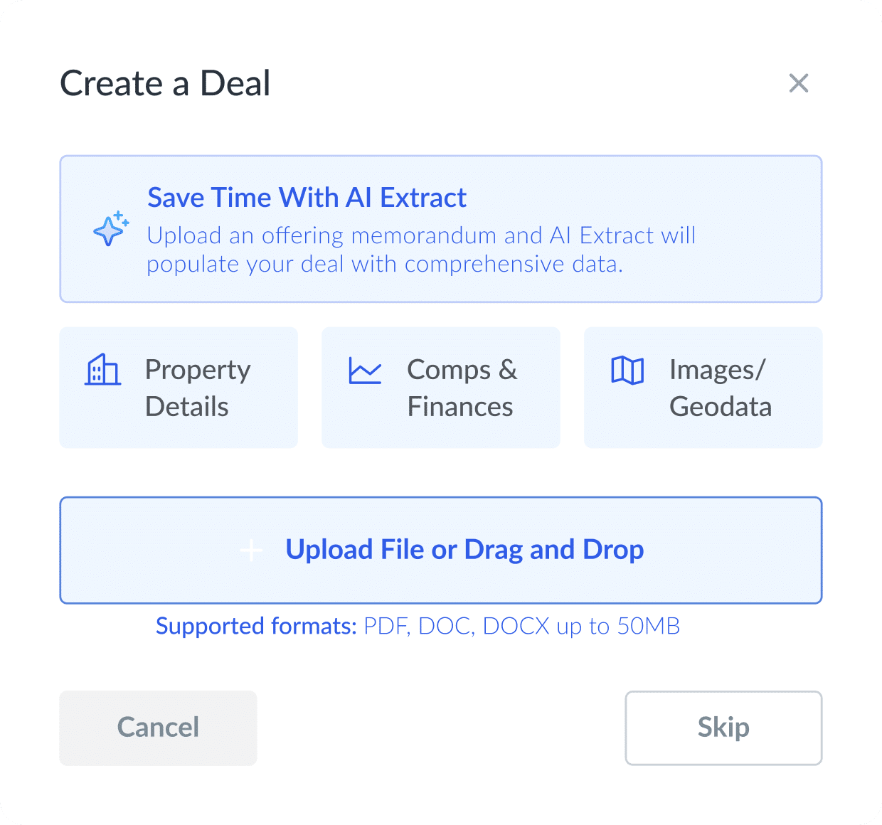
Task: Click the word 'Finances' in the middle card
Action: (x=460, y=408)
